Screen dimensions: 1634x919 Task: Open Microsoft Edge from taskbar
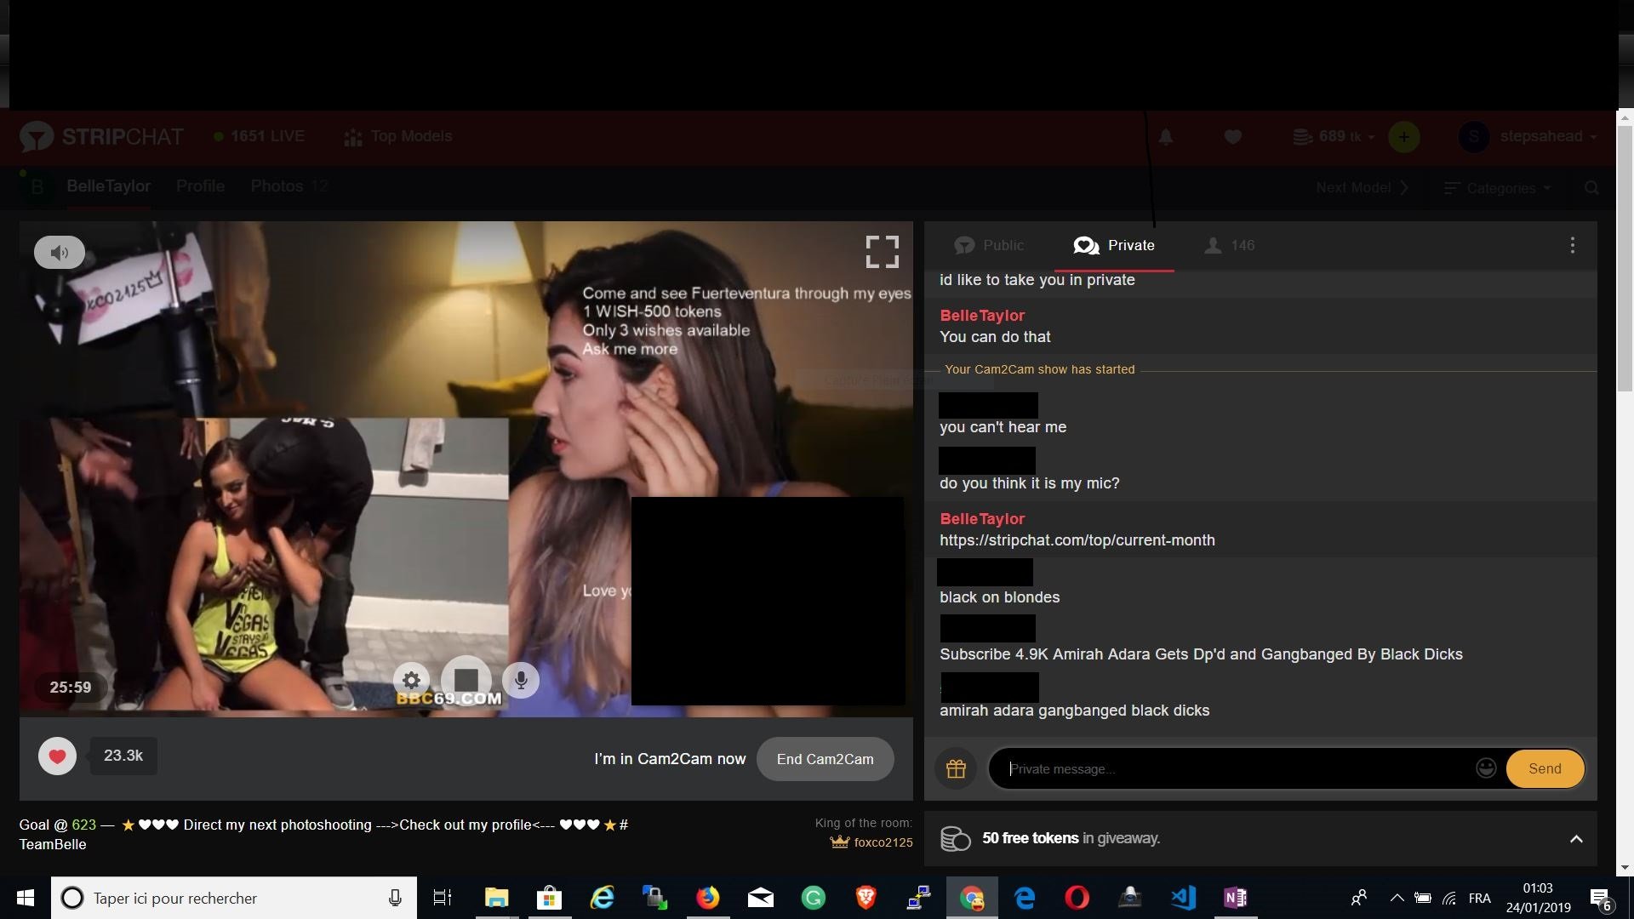(x=1025, y=898)
